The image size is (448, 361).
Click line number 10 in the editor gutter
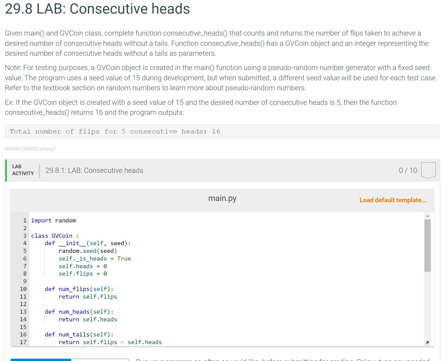[23, 289]
